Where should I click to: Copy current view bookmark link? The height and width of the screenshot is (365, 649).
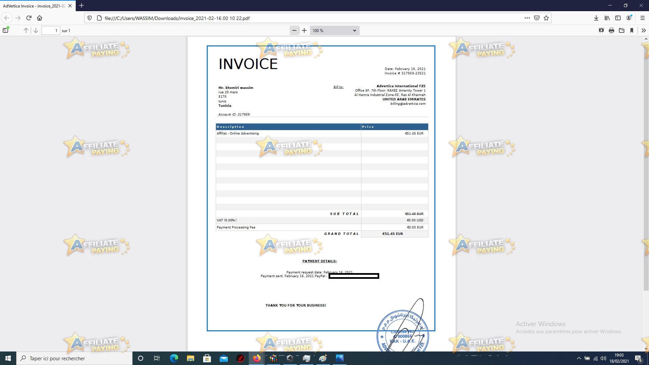point(632,30)
